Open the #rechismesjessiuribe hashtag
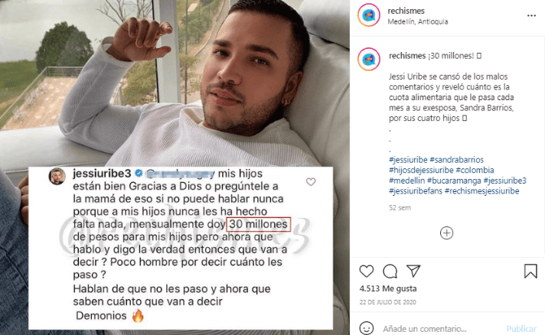The width and height of the screenshot is (545, 335). [481, 191]
